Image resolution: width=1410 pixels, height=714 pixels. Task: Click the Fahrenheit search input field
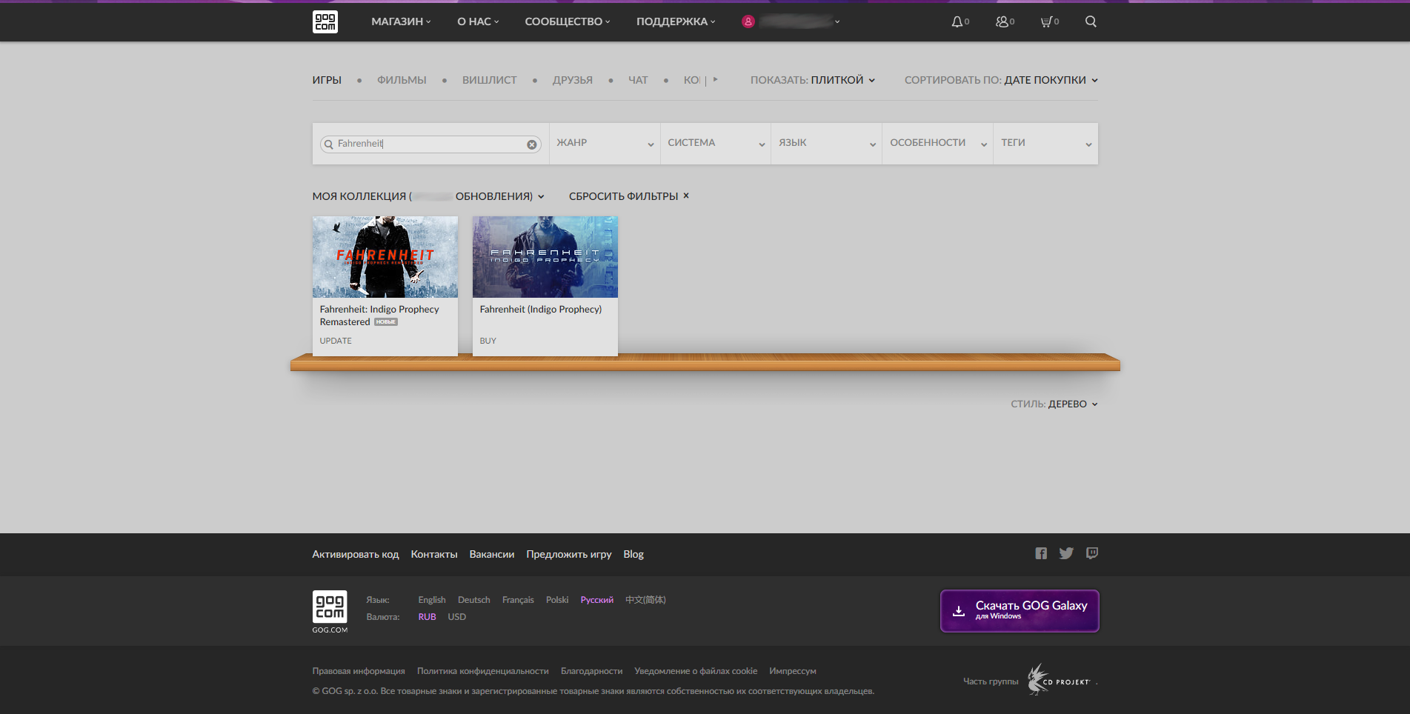(x=430, y=144)
